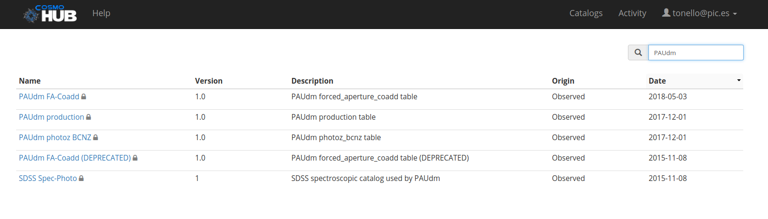Open the PAUdm FA-Coadd catalog link

tap(49, 97)
